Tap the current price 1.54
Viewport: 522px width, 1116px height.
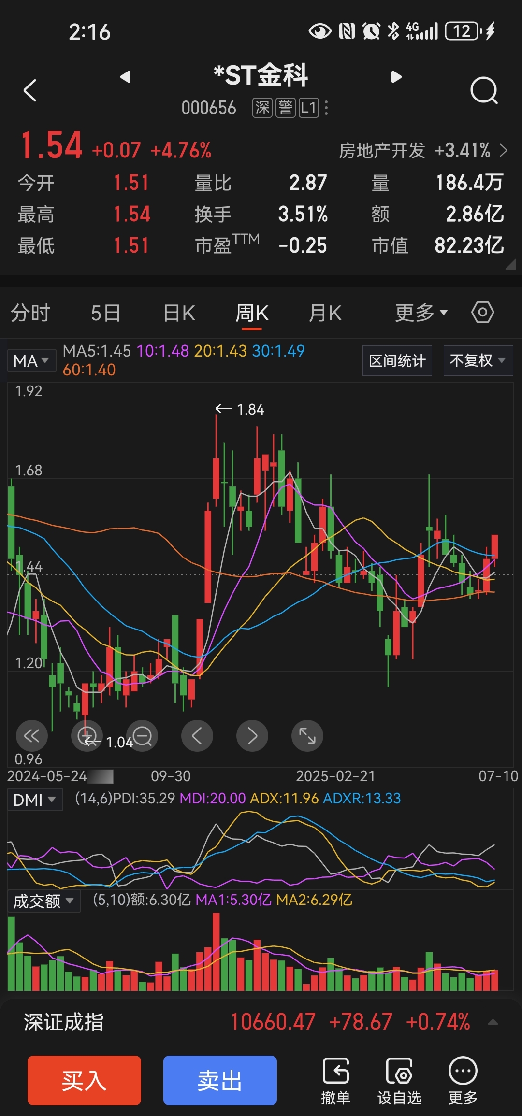pyautogui.click(x=51, y=146)
